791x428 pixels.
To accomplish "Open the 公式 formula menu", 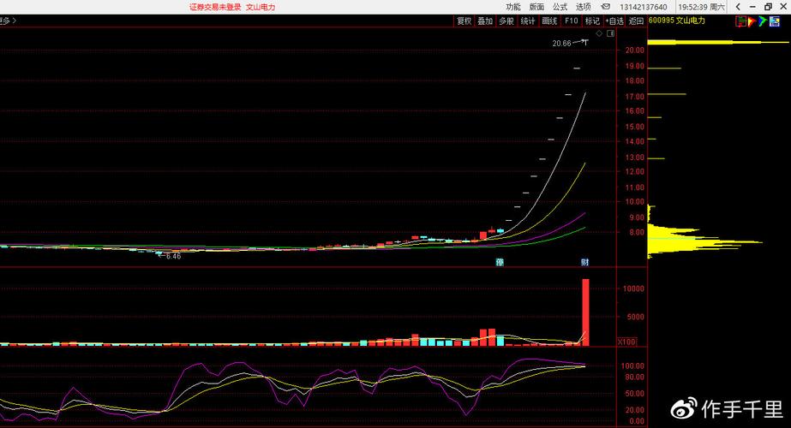I will point(560,7).
